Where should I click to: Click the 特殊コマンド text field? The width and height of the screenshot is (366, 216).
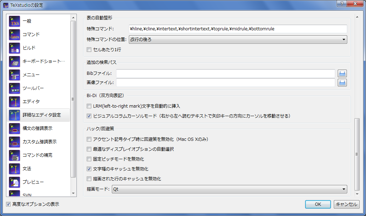[238, 29]
